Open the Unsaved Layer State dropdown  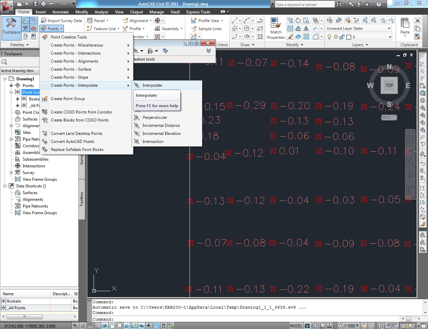tap(359, 28)
